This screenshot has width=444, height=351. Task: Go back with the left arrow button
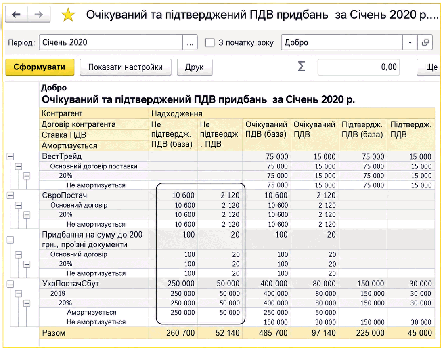[x=17, y=14]
